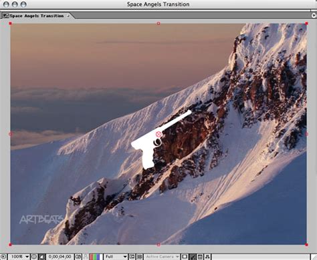Click the layer anchor point crosshair on the gun
The width and height of the screenshot is (317, 260).
coord(158,134)
